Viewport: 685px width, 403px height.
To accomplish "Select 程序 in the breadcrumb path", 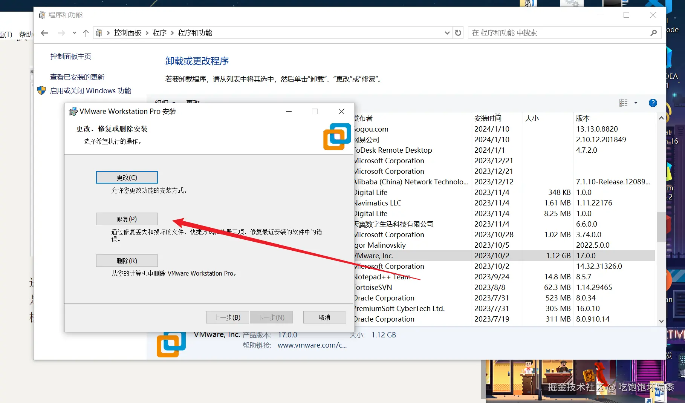I will [x=160, y=33].
